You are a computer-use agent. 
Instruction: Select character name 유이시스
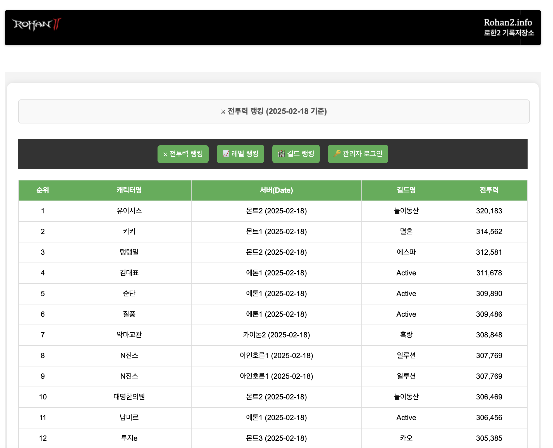tap(129, 211)
